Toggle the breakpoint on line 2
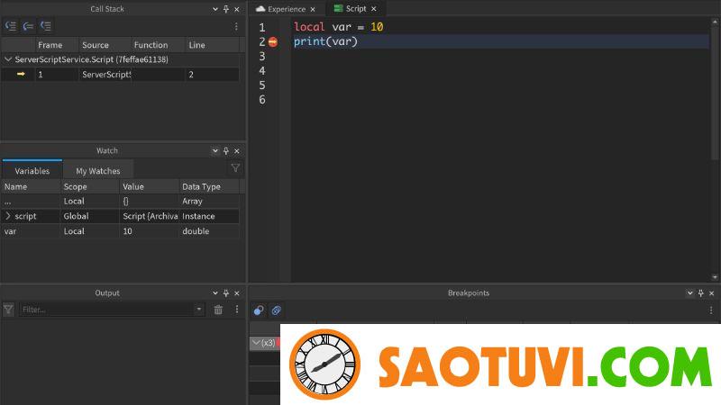 [273, 42]
